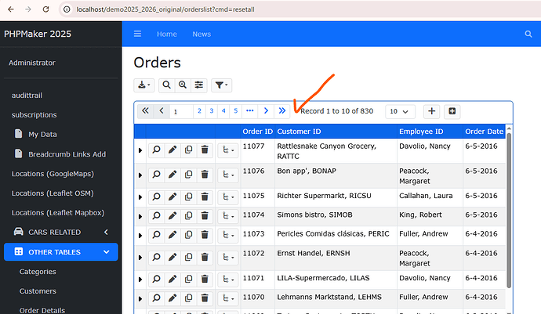Click the Add record plus button

coord(431,111)
